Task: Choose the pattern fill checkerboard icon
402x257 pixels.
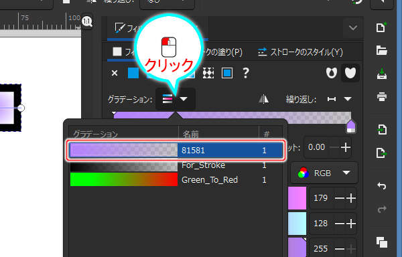Action: tap(208, 73)
